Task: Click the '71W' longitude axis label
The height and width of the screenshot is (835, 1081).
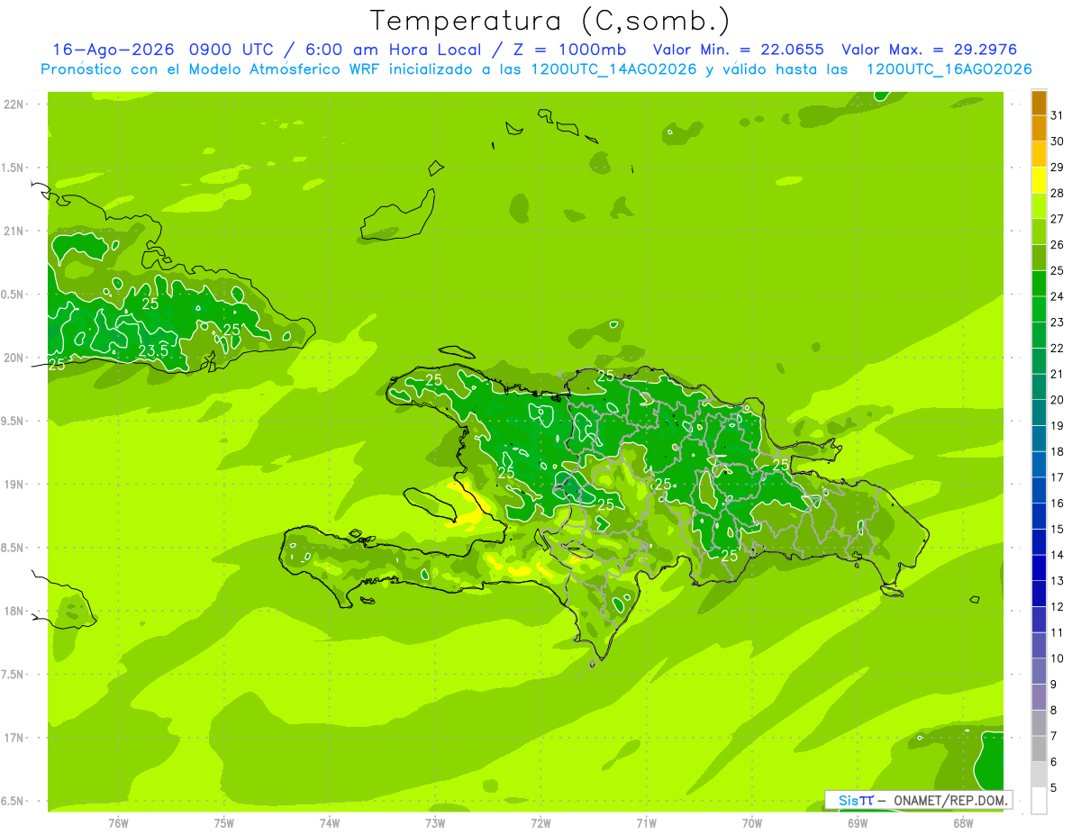Action: click(646, 822)
